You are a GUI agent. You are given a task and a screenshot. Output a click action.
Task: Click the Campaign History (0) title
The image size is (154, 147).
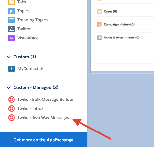tap(119, 24)
